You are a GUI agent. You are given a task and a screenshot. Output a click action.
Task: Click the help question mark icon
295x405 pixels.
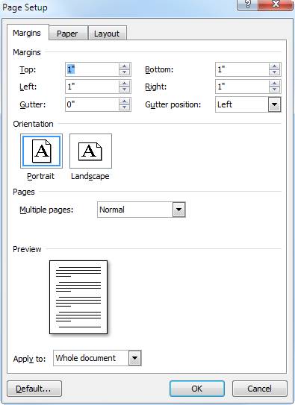coord(247,4)
